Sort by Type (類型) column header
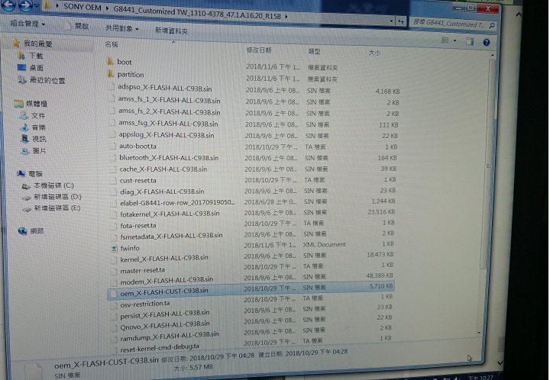 coord(314,51)
